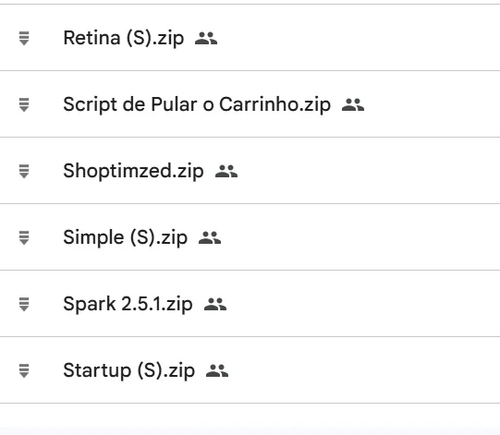Viewport: 500px width, 435px height.
Task: Click the shared people icon next to Shoptimzed.zip
Action: click(226, 171)
